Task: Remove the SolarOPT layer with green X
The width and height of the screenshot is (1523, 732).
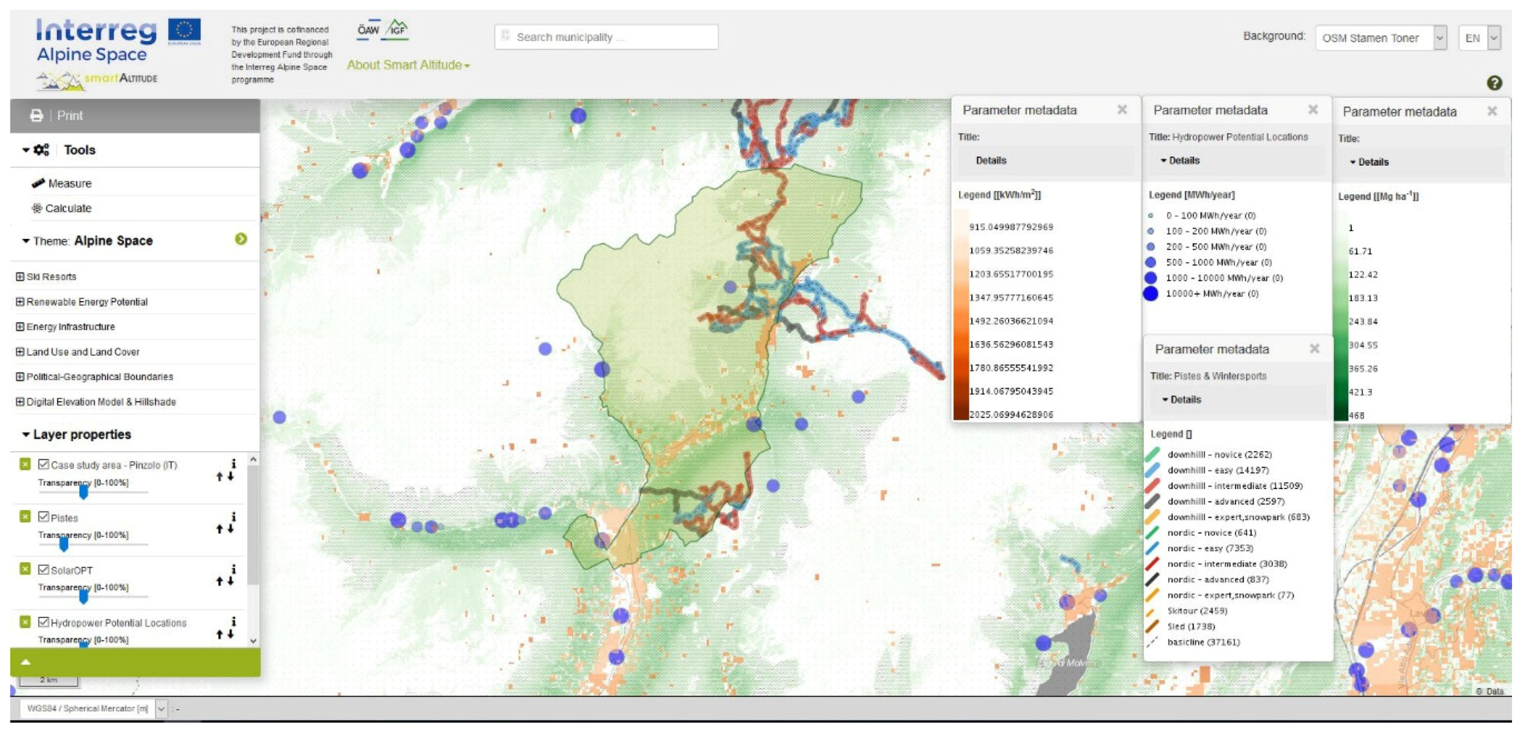Action: 25,569
